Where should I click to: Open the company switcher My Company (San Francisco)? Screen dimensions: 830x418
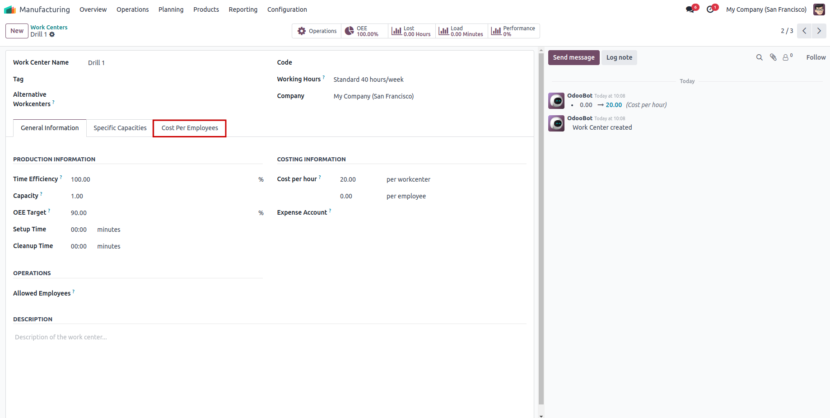click(766, 9)
